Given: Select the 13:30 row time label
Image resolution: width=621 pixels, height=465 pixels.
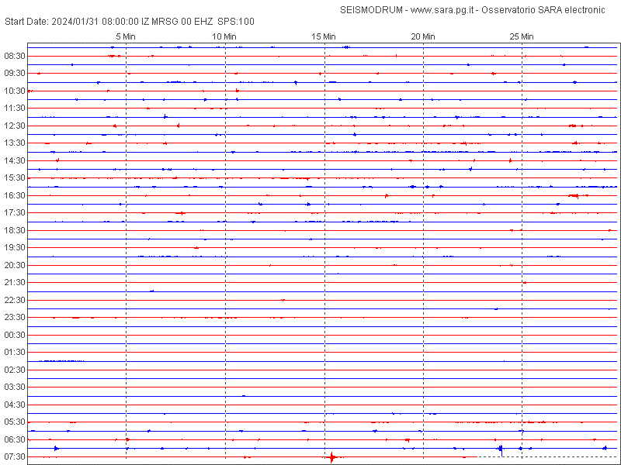Looking at the screenshot, I should (15, 143).
